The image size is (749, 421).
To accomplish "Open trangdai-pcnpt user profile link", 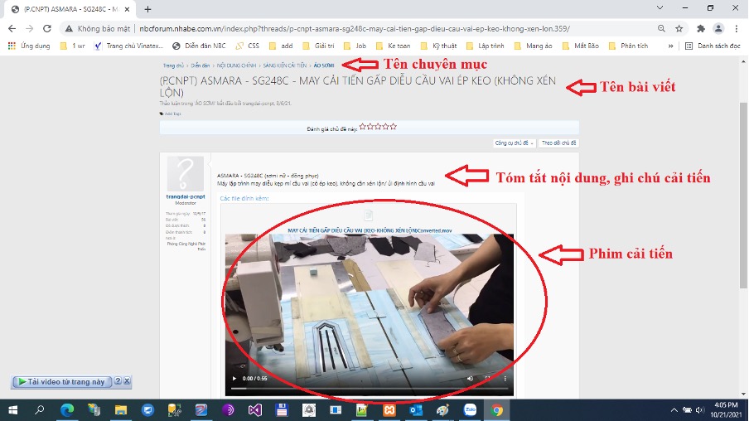I will tap(186, 197).
